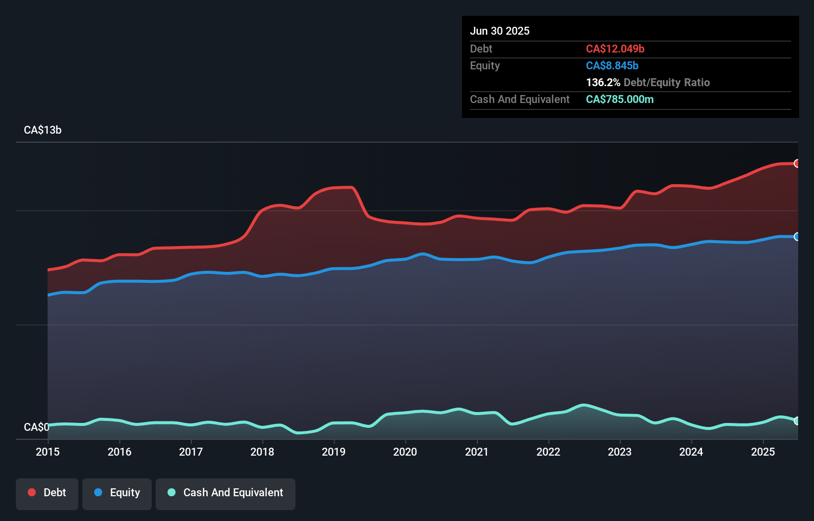The height and width of the screenshot is (521, 814).
Task: Click the CA$13b gridline label
Action: [x=43, y=130]
